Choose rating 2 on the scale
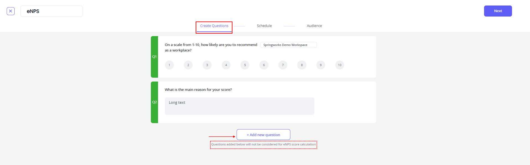This screenshot has height=165, width=530. point(188,65)
